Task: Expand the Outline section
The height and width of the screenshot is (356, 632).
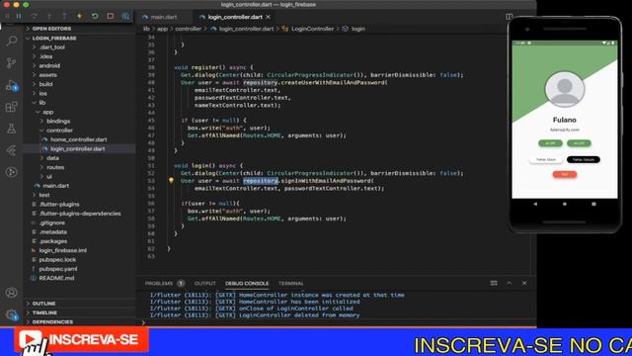Action: (43, 304)
